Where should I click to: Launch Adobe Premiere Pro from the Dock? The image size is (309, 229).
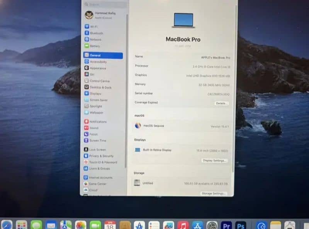tap(226, 225)
